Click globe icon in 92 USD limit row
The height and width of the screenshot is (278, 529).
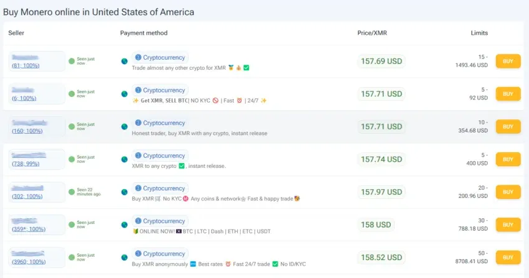click(x=124, y=94)
